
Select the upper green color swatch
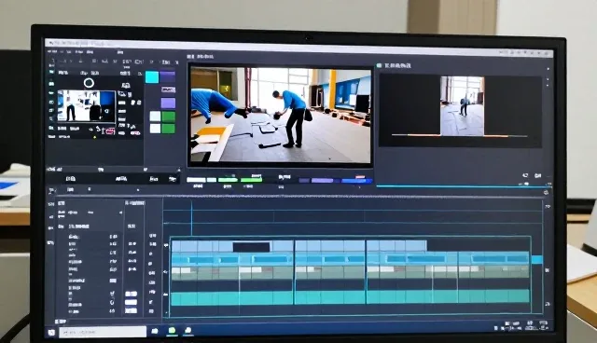tap(168, 116)
